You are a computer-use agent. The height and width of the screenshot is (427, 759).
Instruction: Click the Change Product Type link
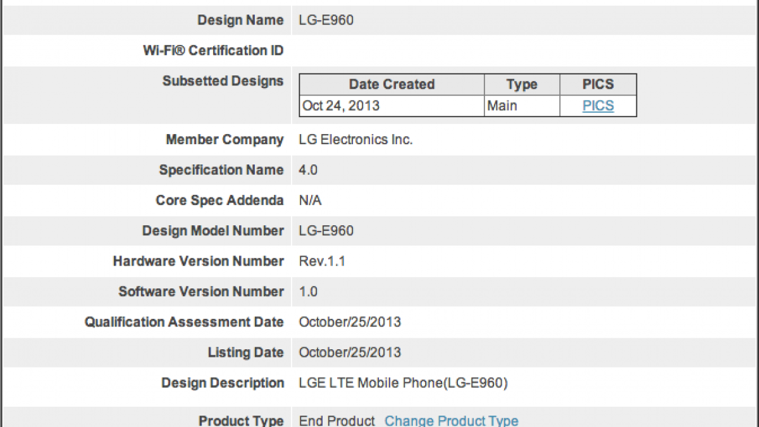pyautogui.click(x=451, y=421)
